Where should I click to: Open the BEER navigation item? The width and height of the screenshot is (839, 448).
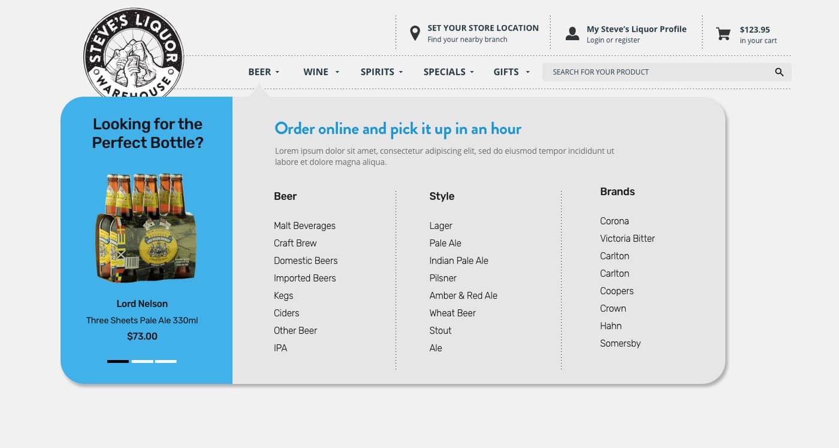coord(259,72)
